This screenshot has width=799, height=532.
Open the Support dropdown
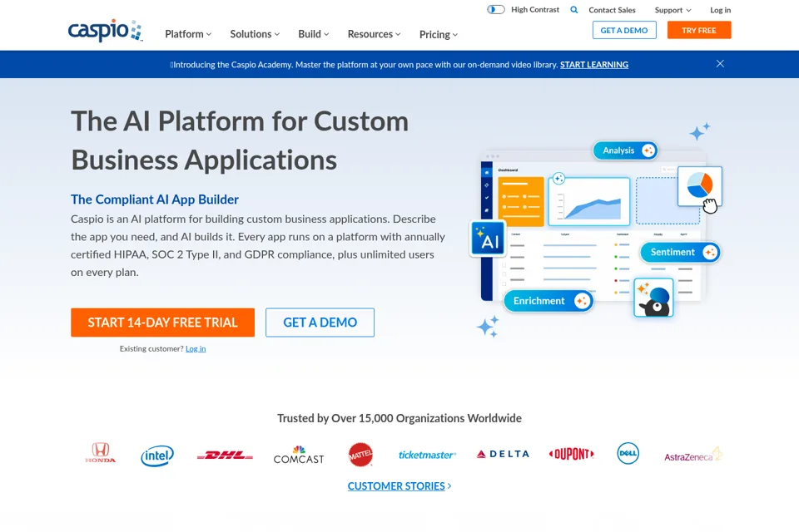click(672, 10)
